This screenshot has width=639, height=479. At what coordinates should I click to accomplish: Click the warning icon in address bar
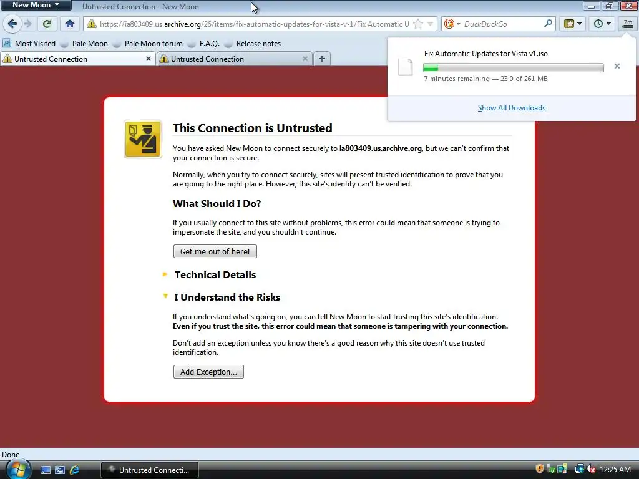click(92, 24)
